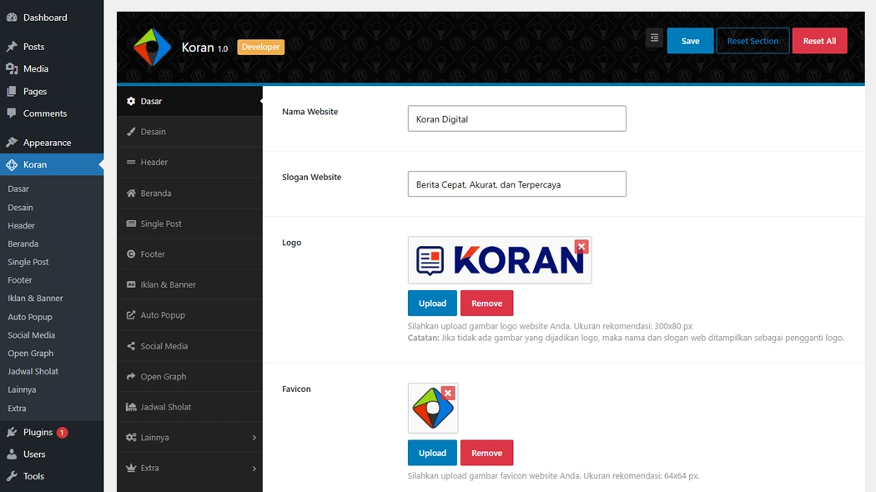Click the Comments bubble icon

click(12, 113)
